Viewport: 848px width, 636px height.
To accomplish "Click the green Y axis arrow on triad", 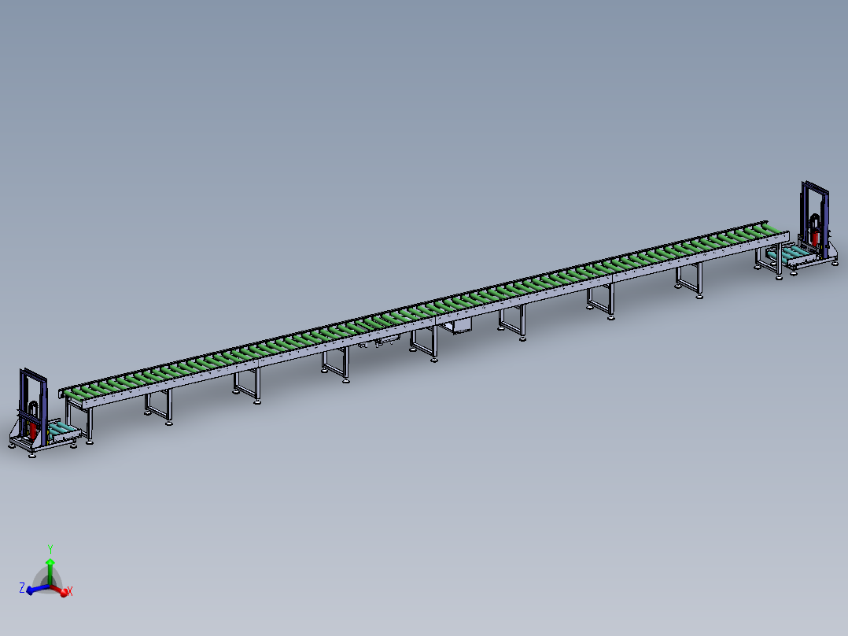I will point(50,570).
